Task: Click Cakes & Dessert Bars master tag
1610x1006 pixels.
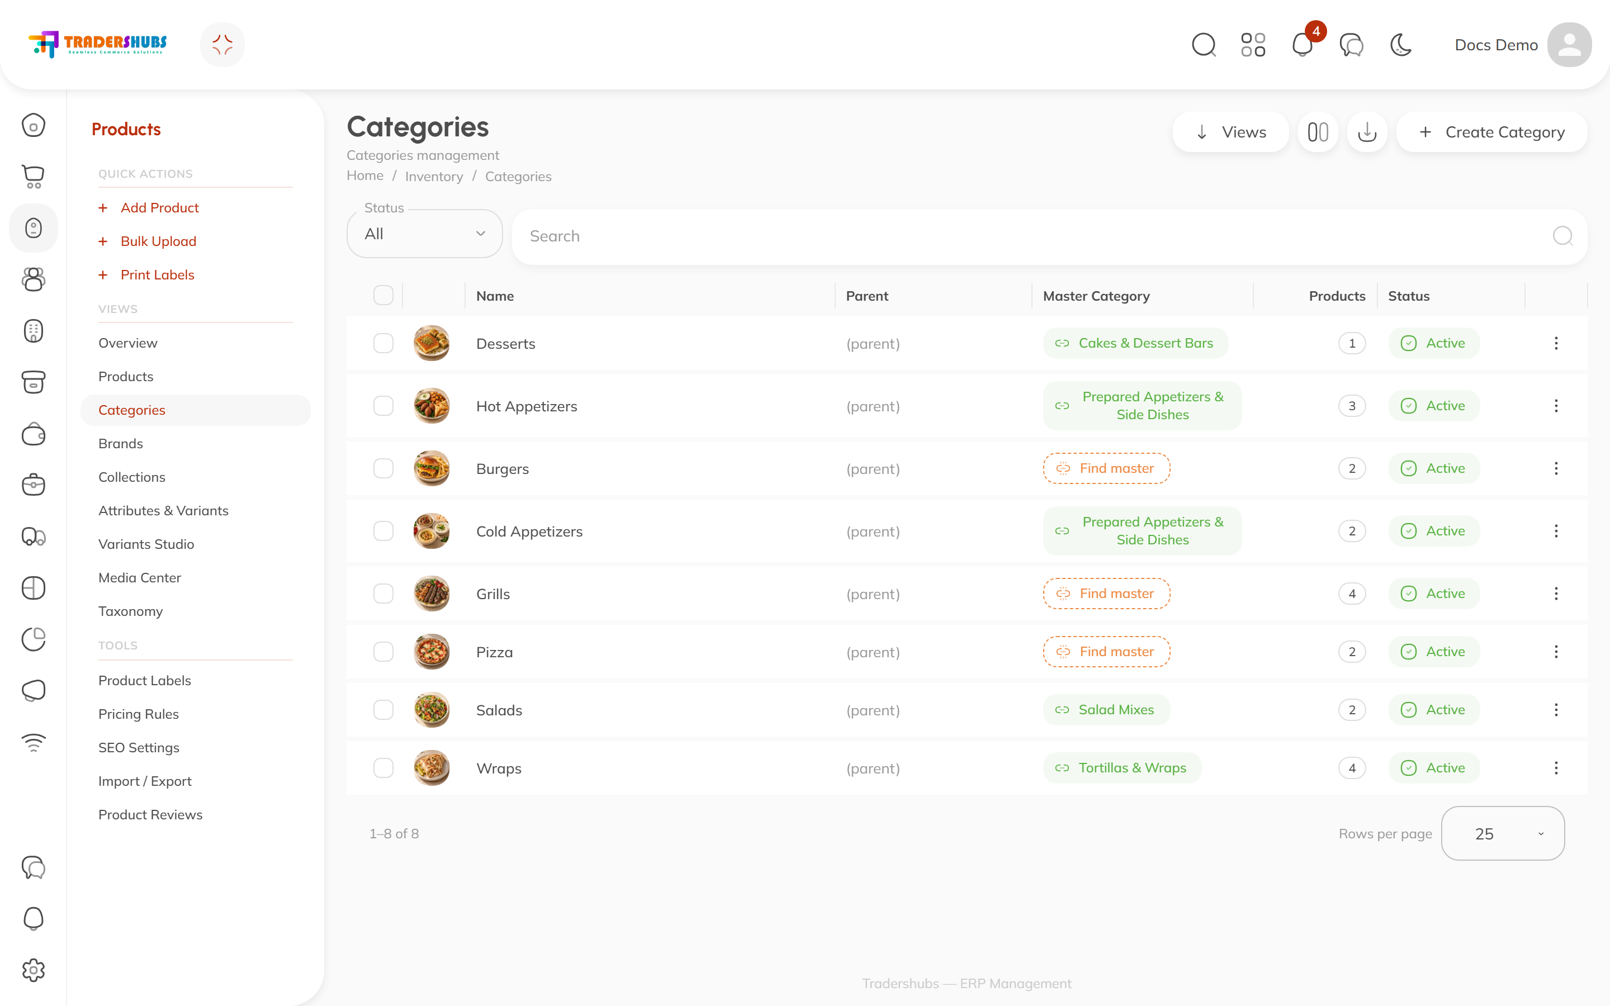Action: 1135,343
